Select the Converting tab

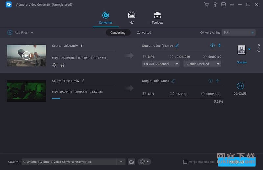coord(118,33)
